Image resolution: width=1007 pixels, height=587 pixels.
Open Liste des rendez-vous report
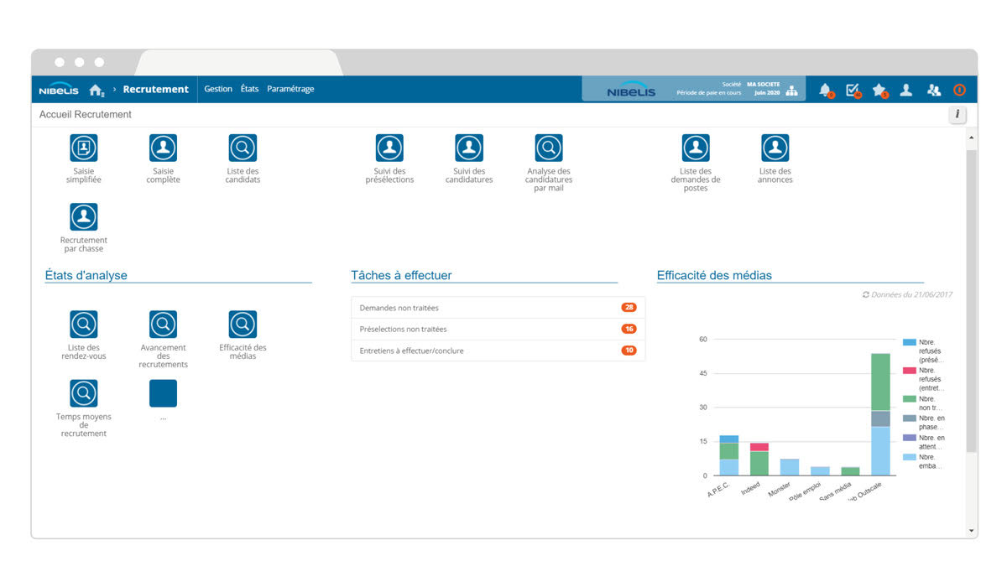84,325
